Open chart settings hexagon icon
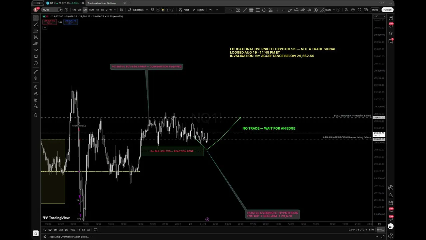Viewport: 426px width, 240px height. tap(353, 10)
